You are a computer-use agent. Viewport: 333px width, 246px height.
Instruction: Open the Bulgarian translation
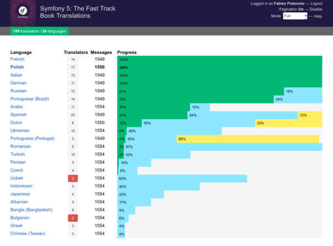20,218
